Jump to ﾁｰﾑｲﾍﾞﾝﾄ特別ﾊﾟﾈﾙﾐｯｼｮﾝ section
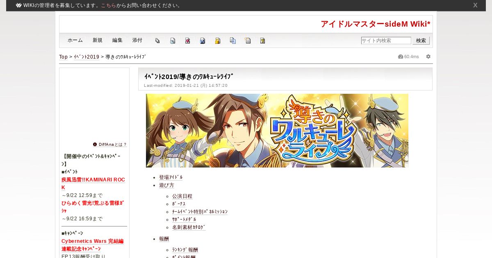This screenshot has width=492, height=258. coord(200,212)
